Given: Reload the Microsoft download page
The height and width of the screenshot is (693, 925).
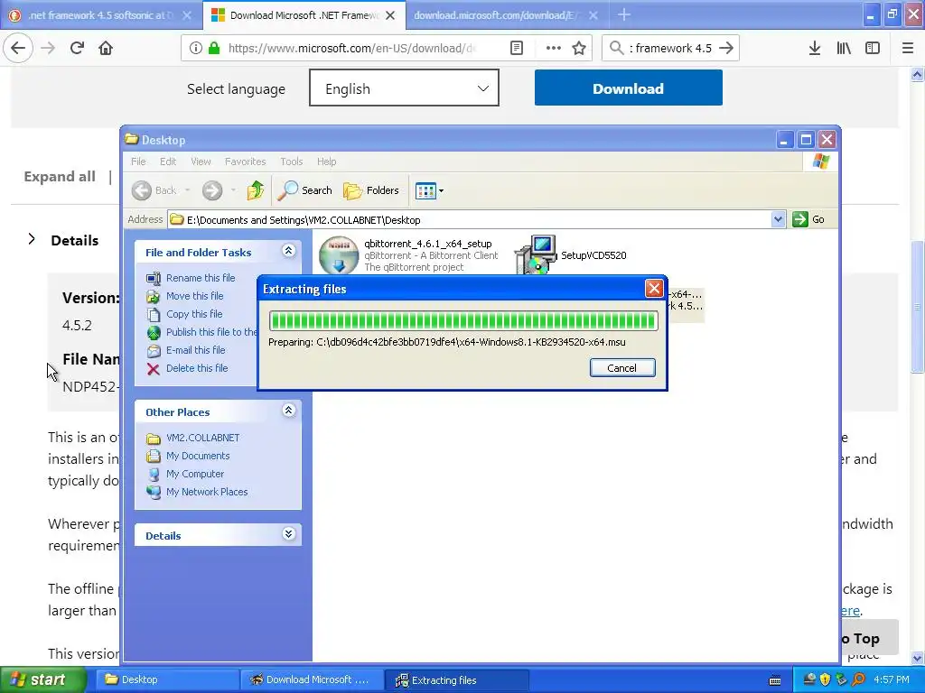Looking at the screenshot, I should (x=77, y=48).
